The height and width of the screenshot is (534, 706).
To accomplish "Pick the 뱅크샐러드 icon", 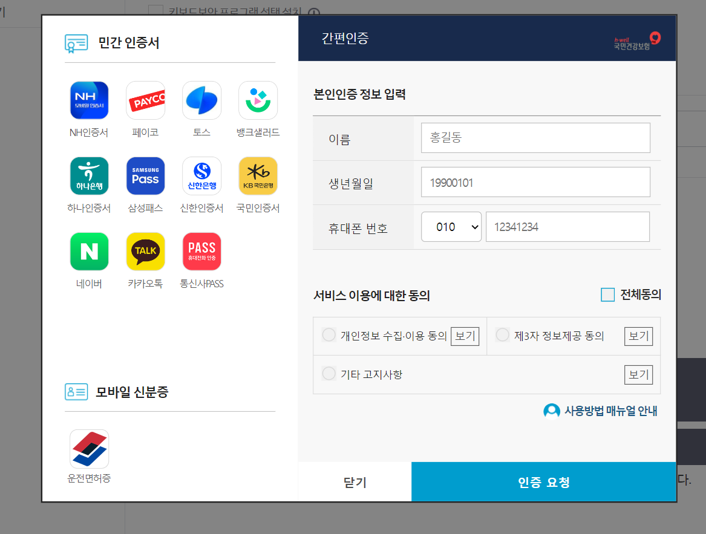I will 258,100.
